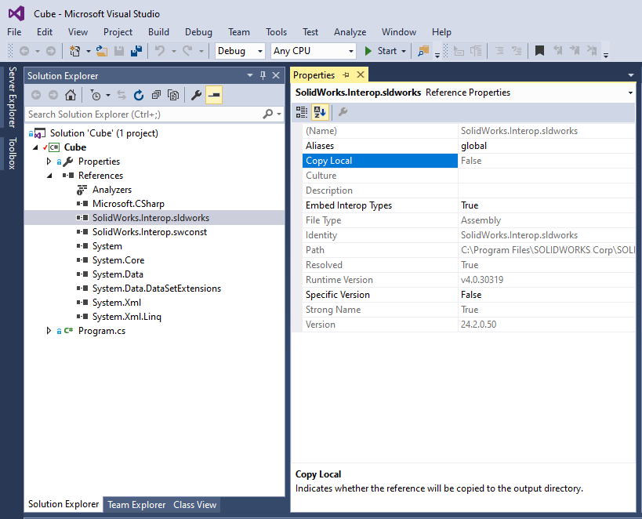This screenshot has width=642, height=519.
Task: Open the Build menu
Action: point(158,32)
